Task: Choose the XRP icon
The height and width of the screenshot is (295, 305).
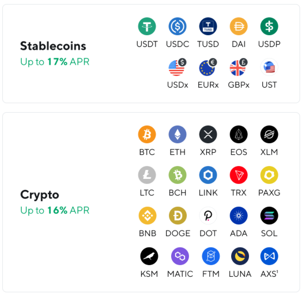Action: pyautogui.click(x=208, y=134)
